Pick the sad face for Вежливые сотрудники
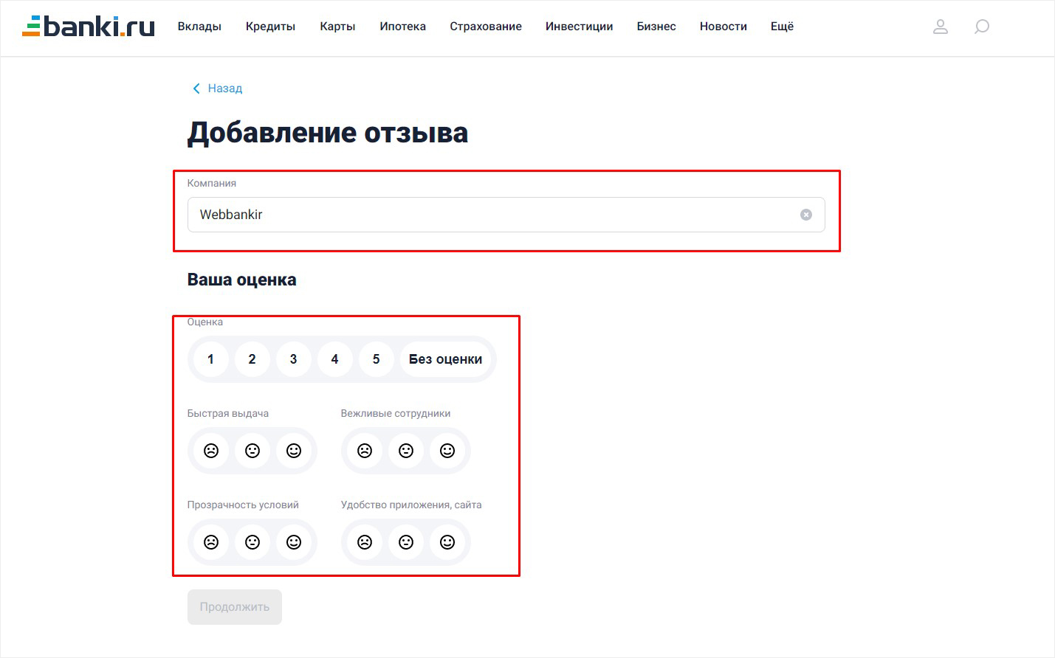This screenshot has width=1055, height=658. pyautogui.click(x=365, y=450)
